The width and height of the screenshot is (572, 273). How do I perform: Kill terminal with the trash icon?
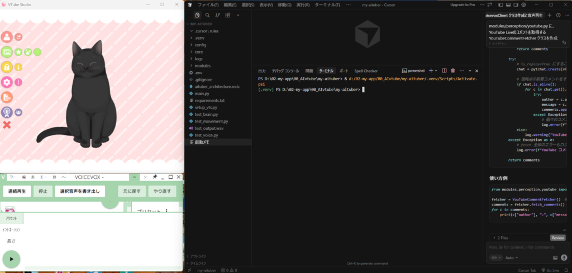[453, 71]
